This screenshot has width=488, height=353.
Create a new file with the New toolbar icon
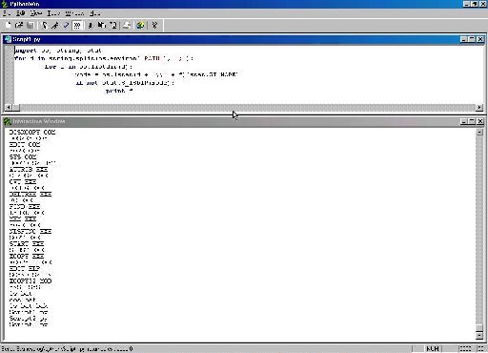[x=9, y=25]
